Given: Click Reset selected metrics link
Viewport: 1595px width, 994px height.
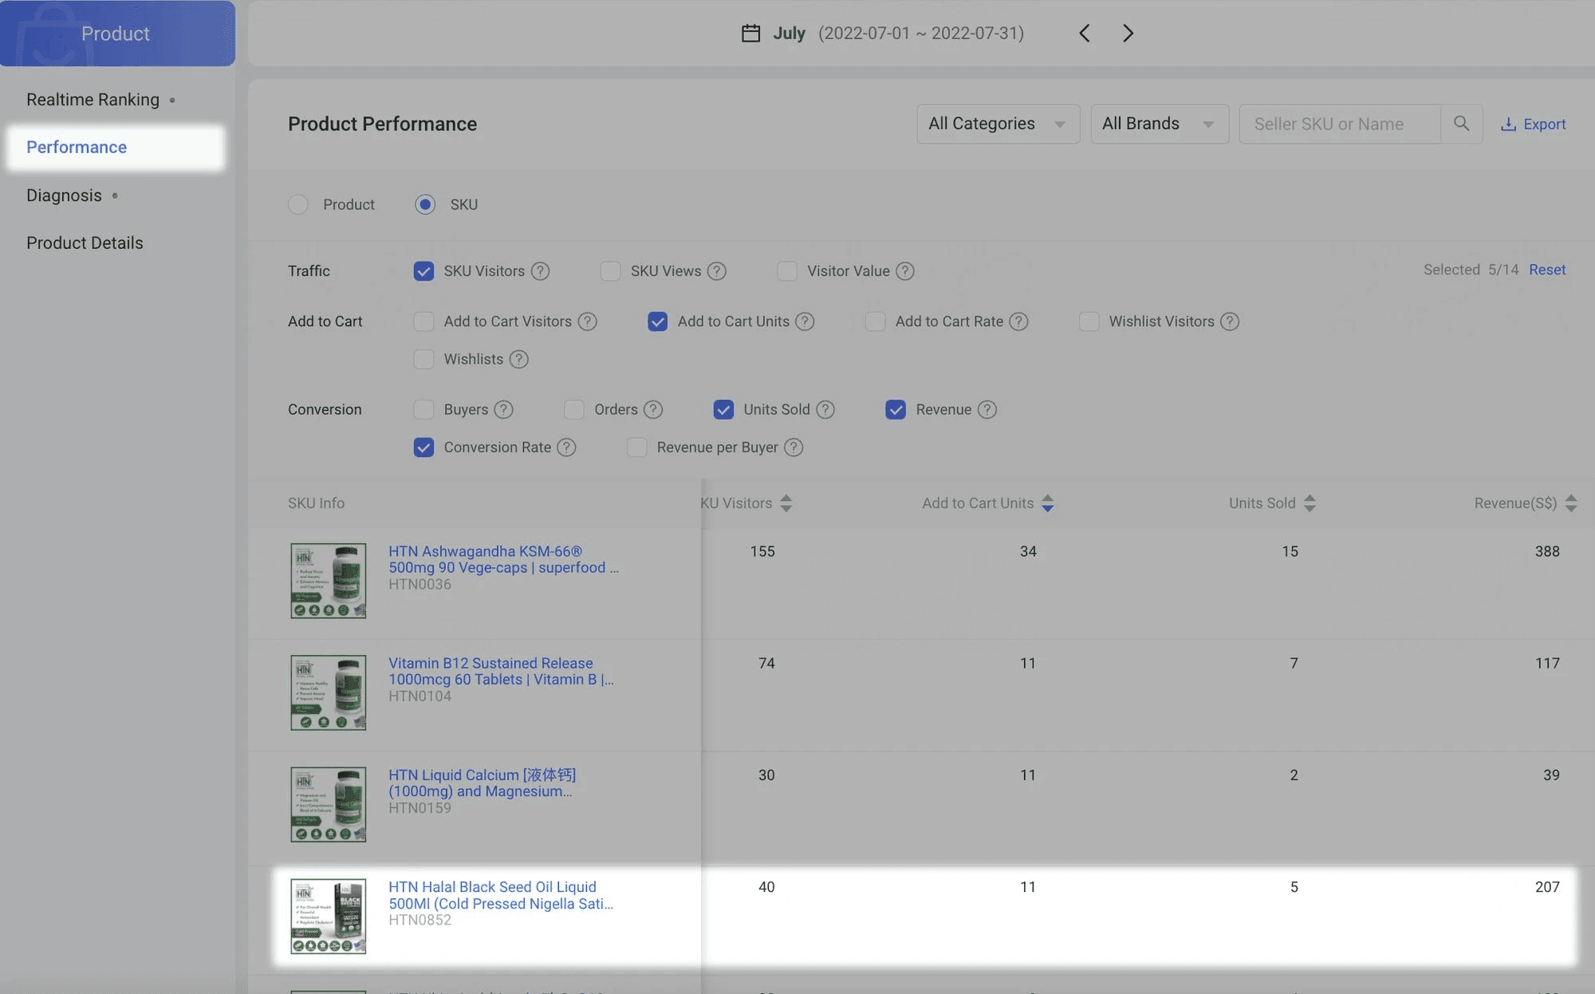Looking at the screenshot, I should click(1547, 270).
